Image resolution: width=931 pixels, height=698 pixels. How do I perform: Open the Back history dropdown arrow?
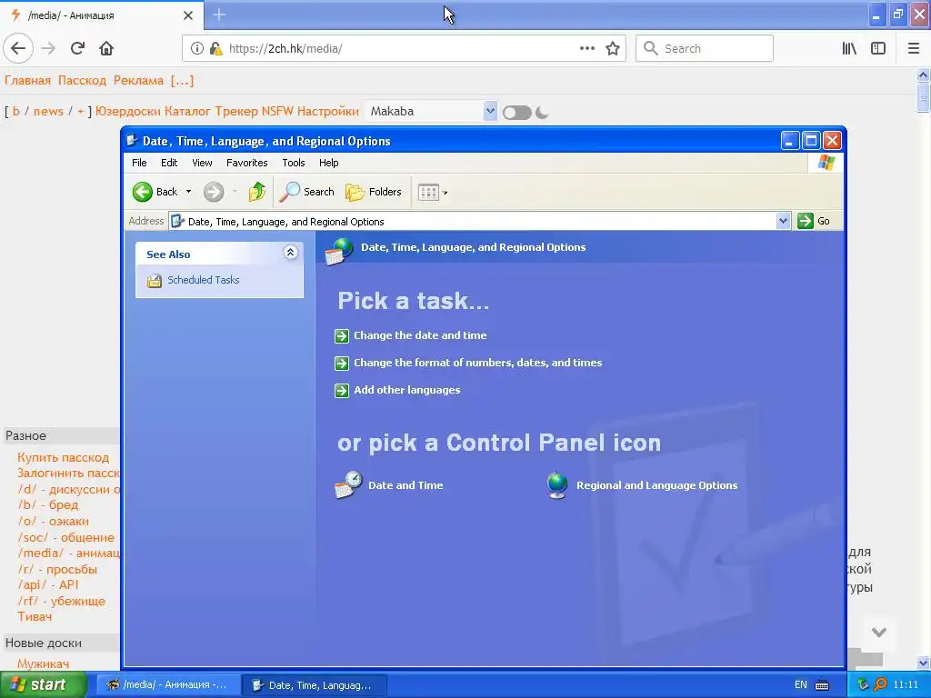click(189, 192)
